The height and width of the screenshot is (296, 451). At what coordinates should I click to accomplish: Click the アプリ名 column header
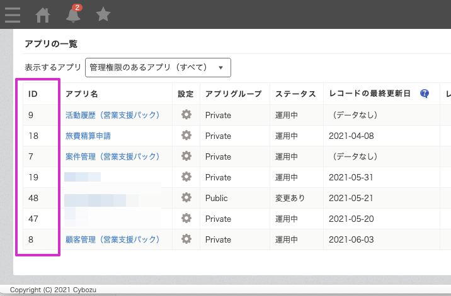pyautogui.click(x=82, y=94)
